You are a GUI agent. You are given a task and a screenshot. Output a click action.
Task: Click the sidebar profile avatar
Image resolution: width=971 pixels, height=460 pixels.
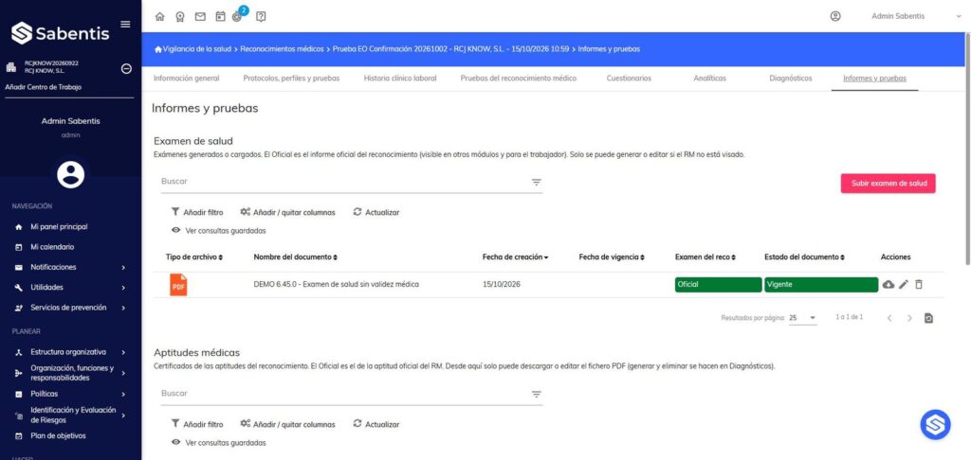(70, 174)
